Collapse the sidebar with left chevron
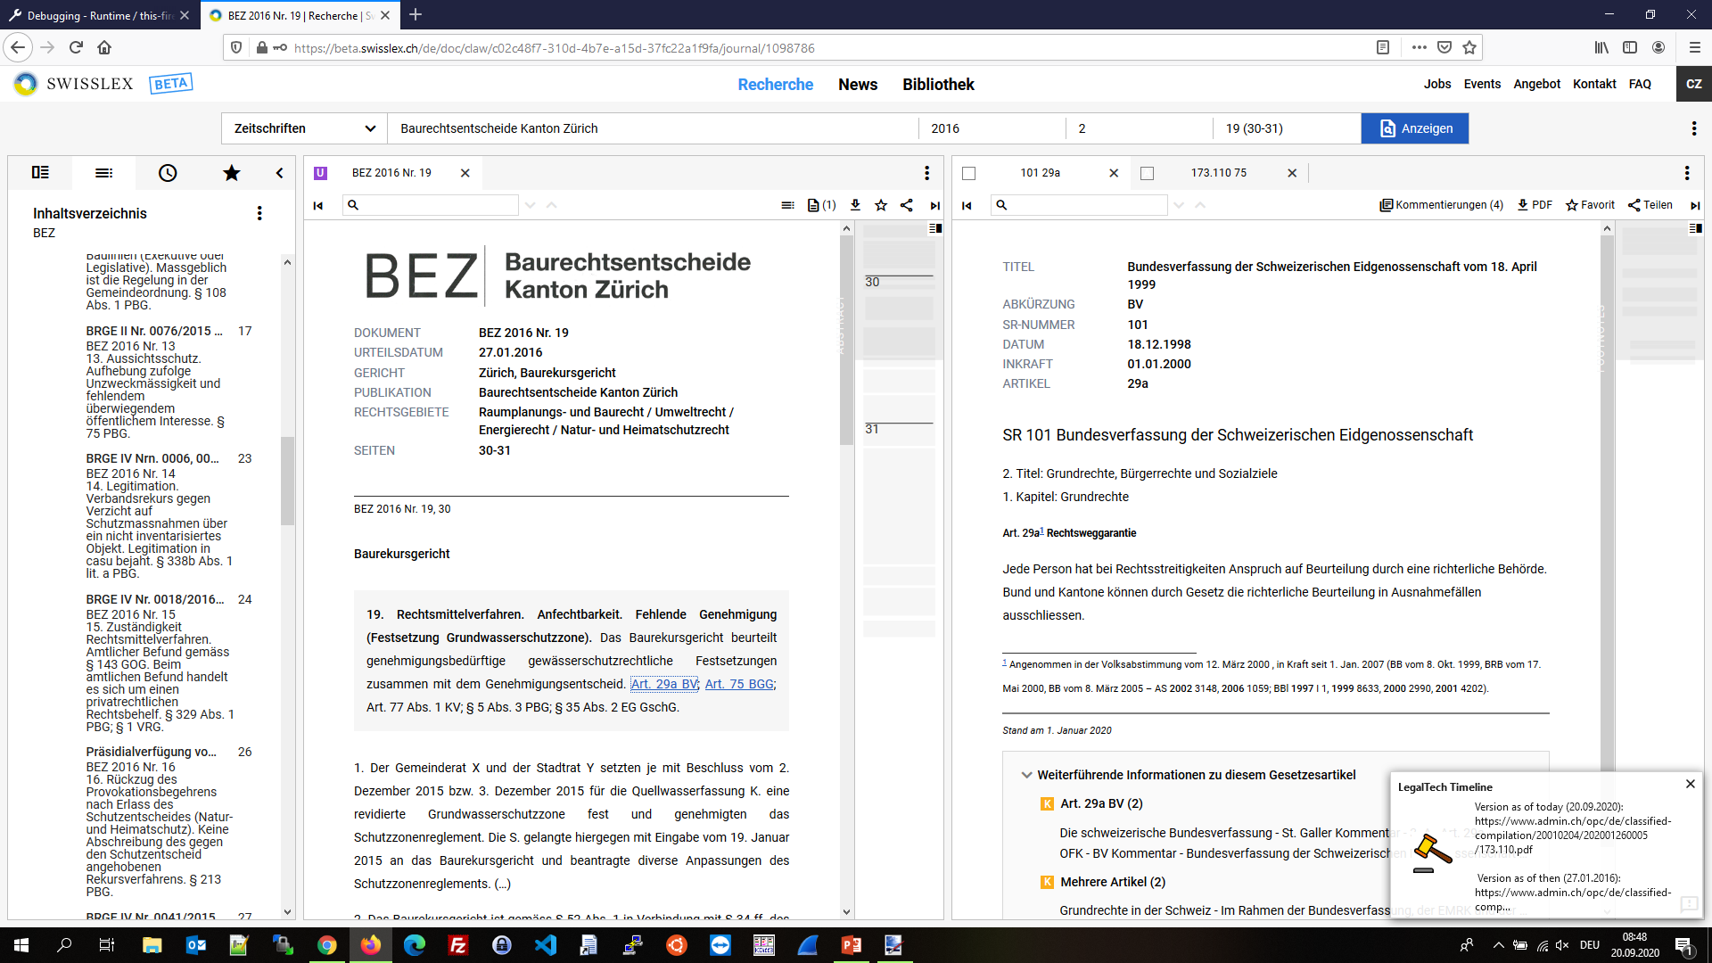Screen dimensions: 1712x963 (x=279, y=173)
